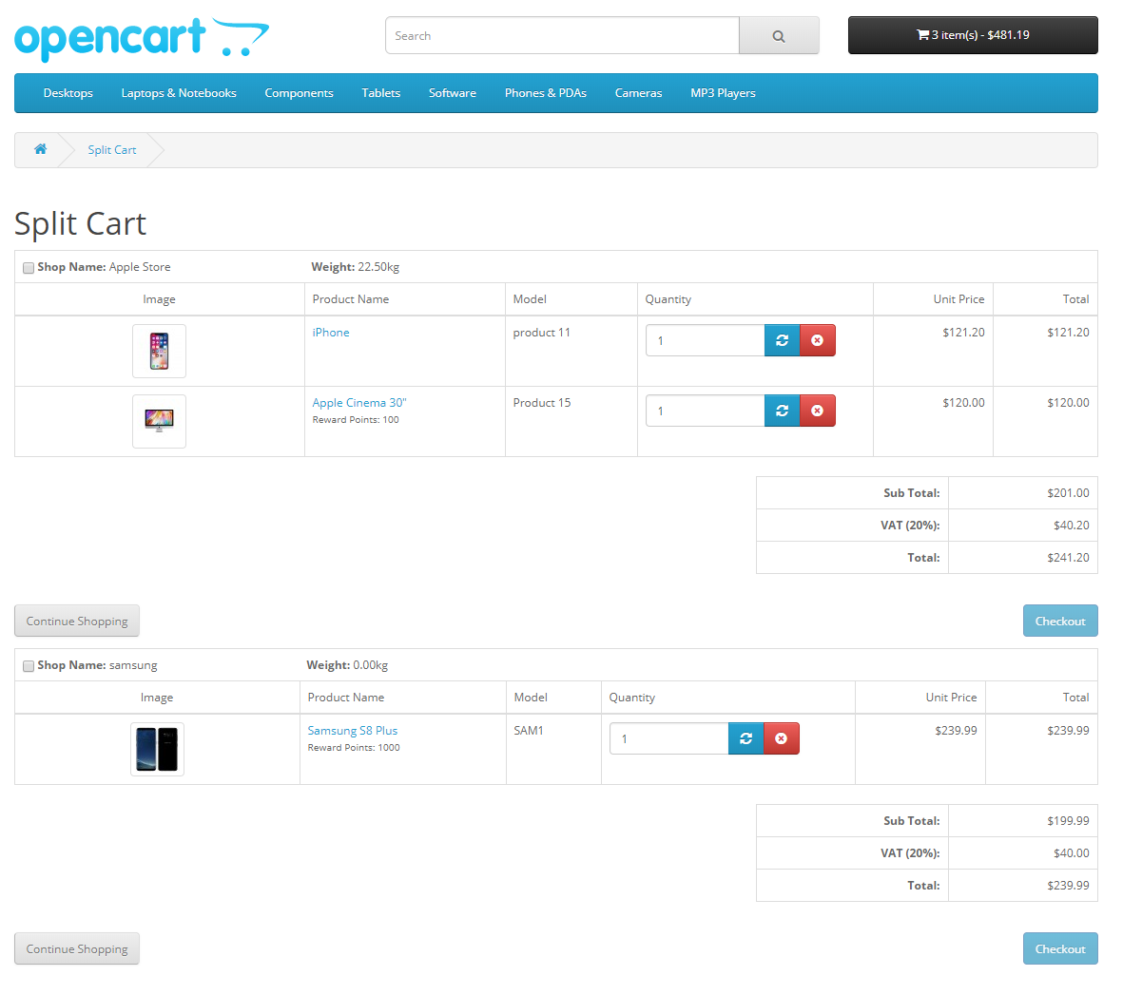Click Checkout for the samsung cart
Viewport: 1123px width, 995px height.
(x=1060, y=948)
